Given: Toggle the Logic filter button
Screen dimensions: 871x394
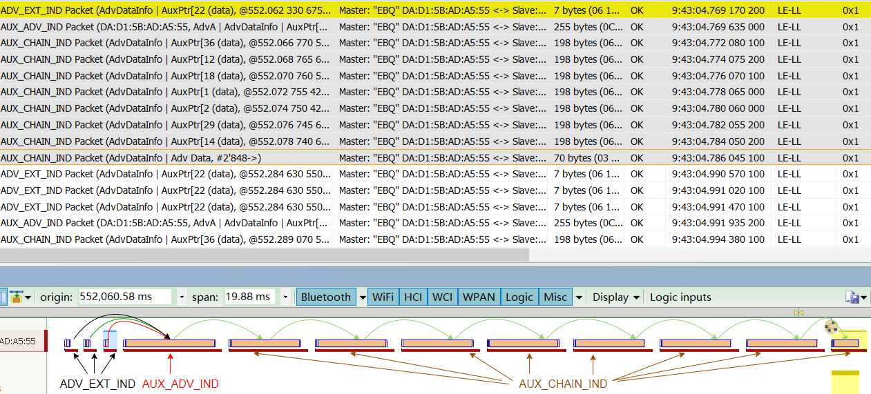Looking at the screenshot, I should pyautogui.click(x=519, y=297).
